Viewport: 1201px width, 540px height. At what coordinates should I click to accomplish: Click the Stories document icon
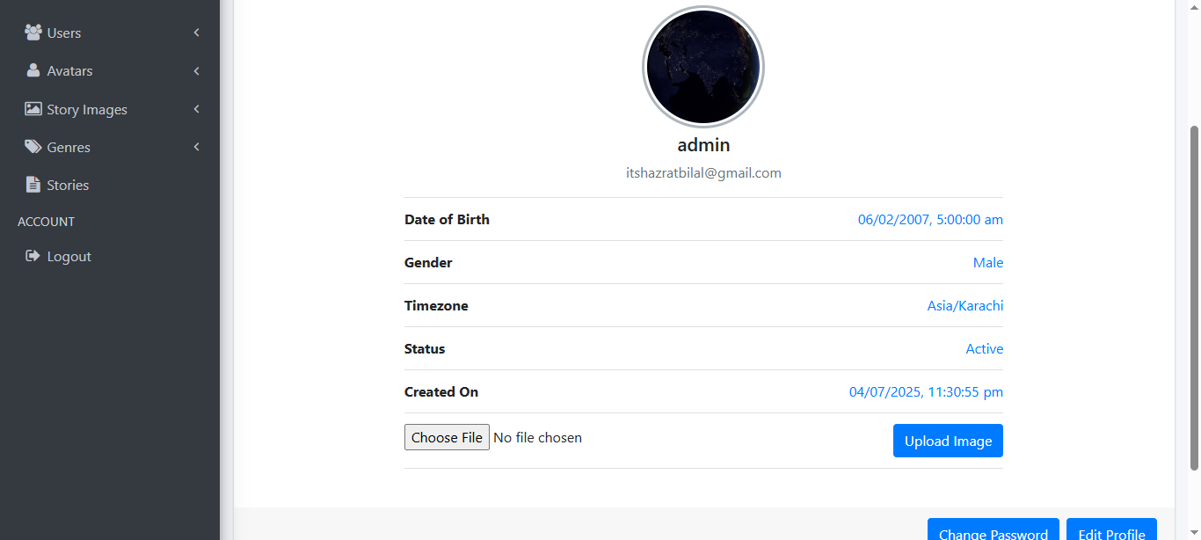[33, 185]
